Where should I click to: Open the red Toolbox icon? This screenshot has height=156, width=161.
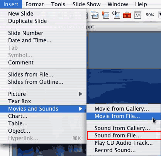click(127, 15)
